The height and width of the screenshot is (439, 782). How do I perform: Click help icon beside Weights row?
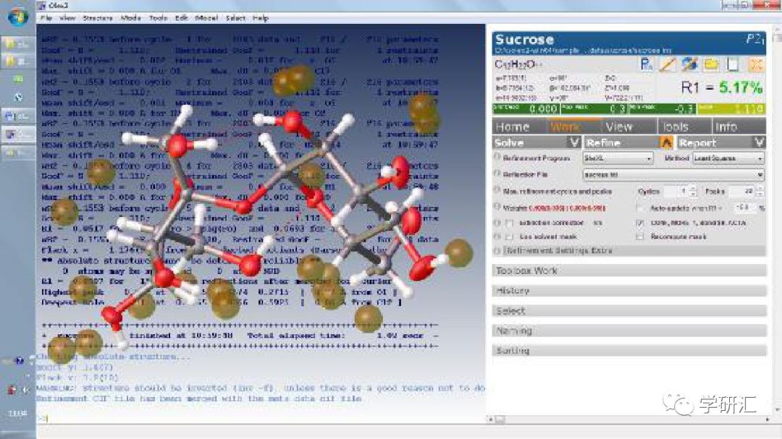click(x=497, y=206)
